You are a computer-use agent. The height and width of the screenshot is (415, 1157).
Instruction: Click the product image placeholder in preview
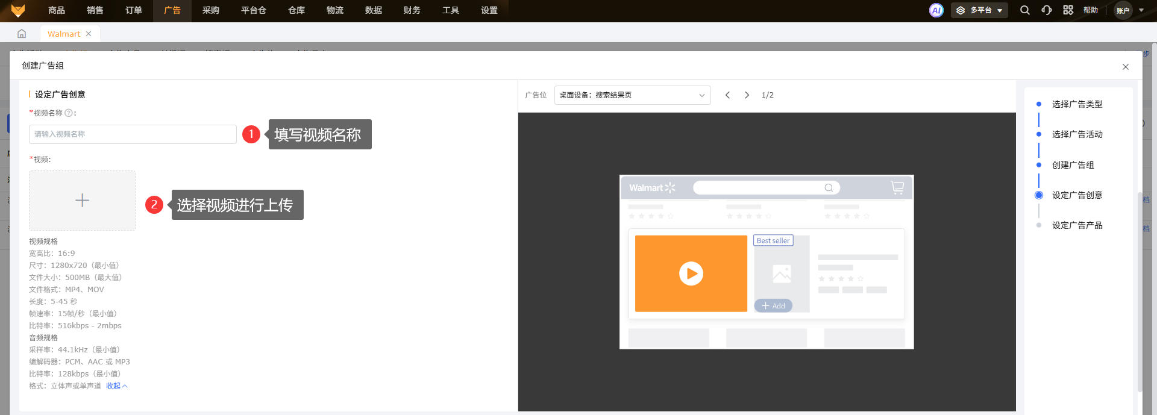[782, 274]
